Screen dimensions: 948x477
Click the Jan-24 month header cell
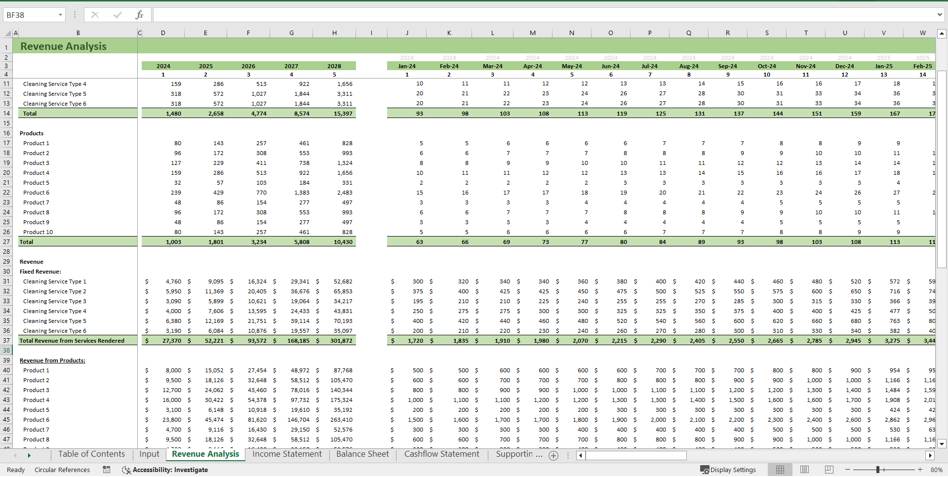(407, 66)
